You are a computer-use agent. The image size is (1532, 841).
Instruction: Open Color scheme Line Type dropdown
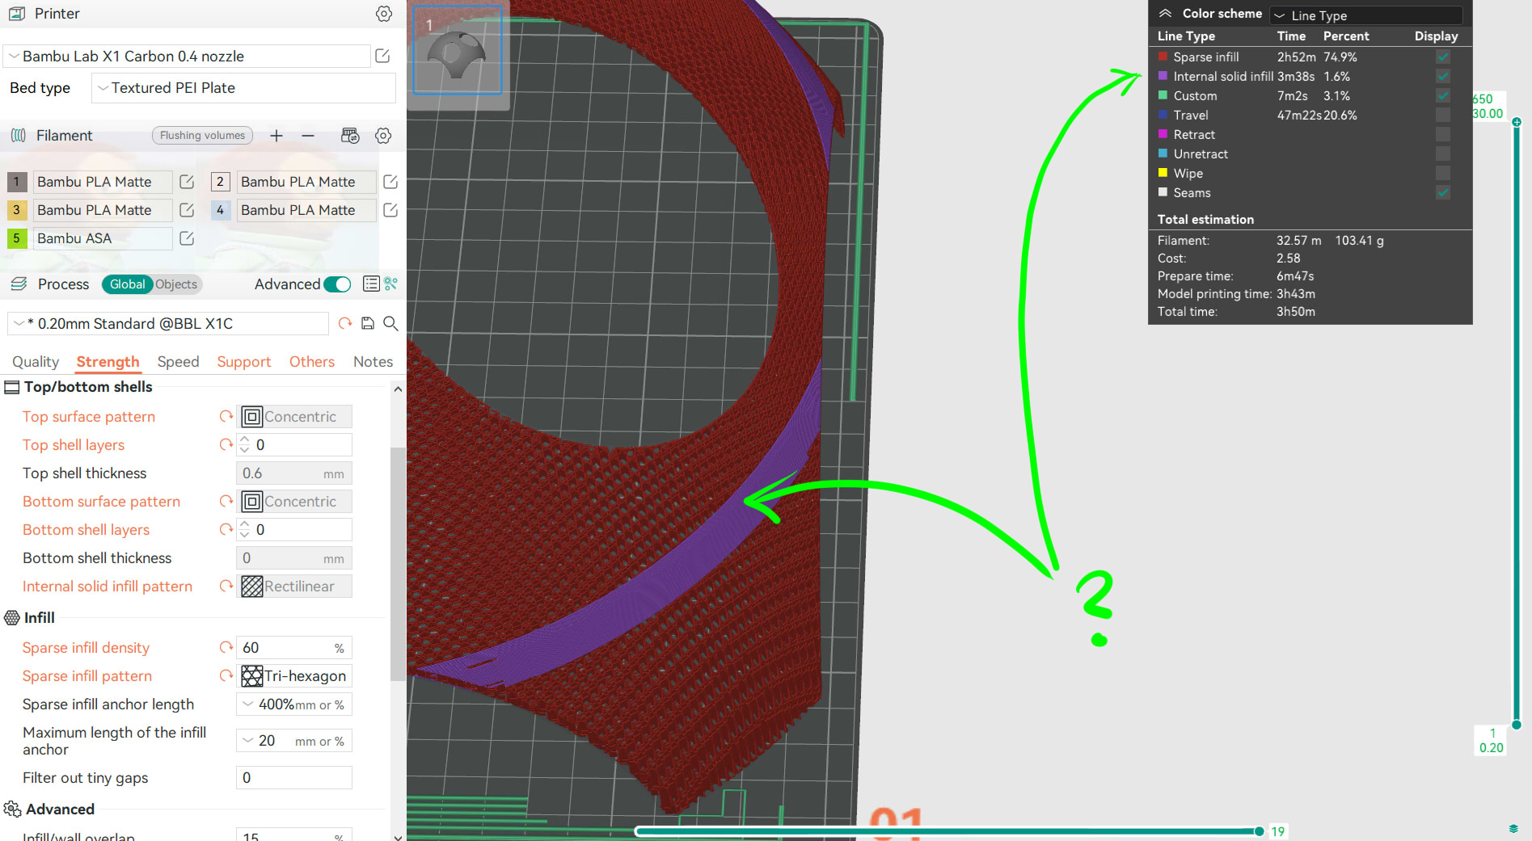1365,15
